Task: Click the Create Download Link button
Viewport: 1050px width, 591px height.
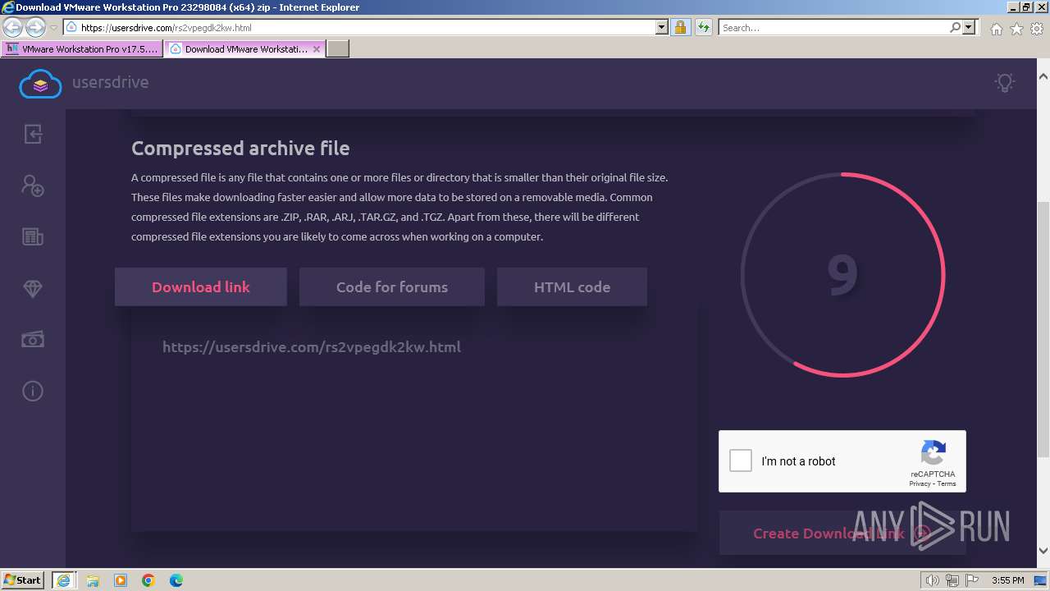Action: [842, 533]
